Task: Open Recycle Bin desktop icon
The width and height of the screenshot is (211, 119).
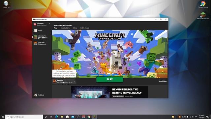Action: 6,4
